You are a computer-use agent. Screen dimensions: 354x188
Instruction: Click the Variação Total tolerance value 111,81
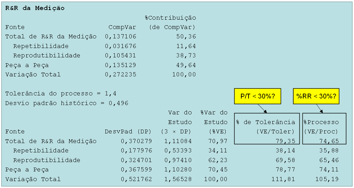click(x=283, y=179)
